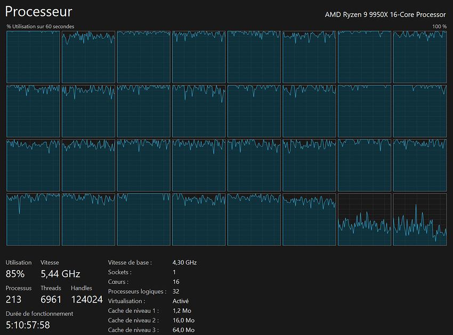This screenshot has width=453, height=335.
Task: Click the "Durée de fonctionnement" label
Action: tap(39, 314)
